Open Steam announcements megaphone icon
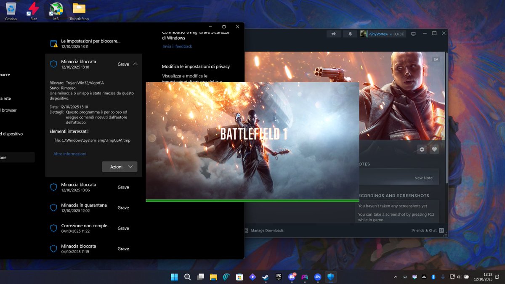The image size is (505, 284). [334, 34]
